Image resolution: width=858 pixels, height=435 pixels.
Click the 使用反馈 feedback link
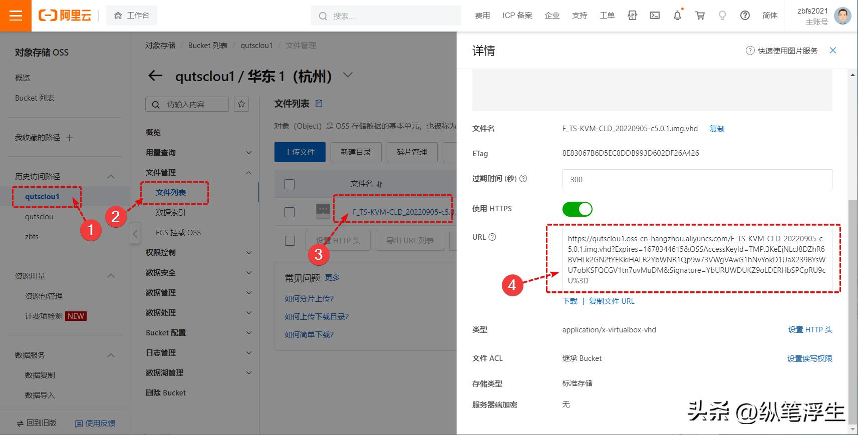click(95, 423)
